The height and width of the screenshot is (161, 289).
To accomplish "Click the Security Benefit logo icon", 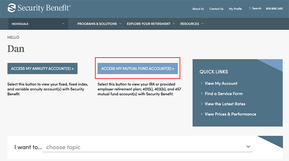I will 12,8.
